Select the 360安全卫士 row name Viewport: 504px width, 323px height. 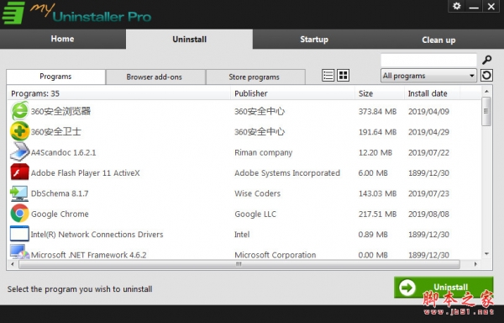[55, 132]
